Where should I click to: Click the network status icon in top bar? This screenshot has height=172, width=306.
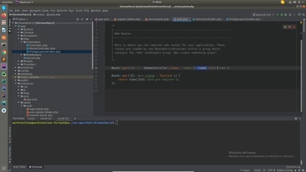290,2
